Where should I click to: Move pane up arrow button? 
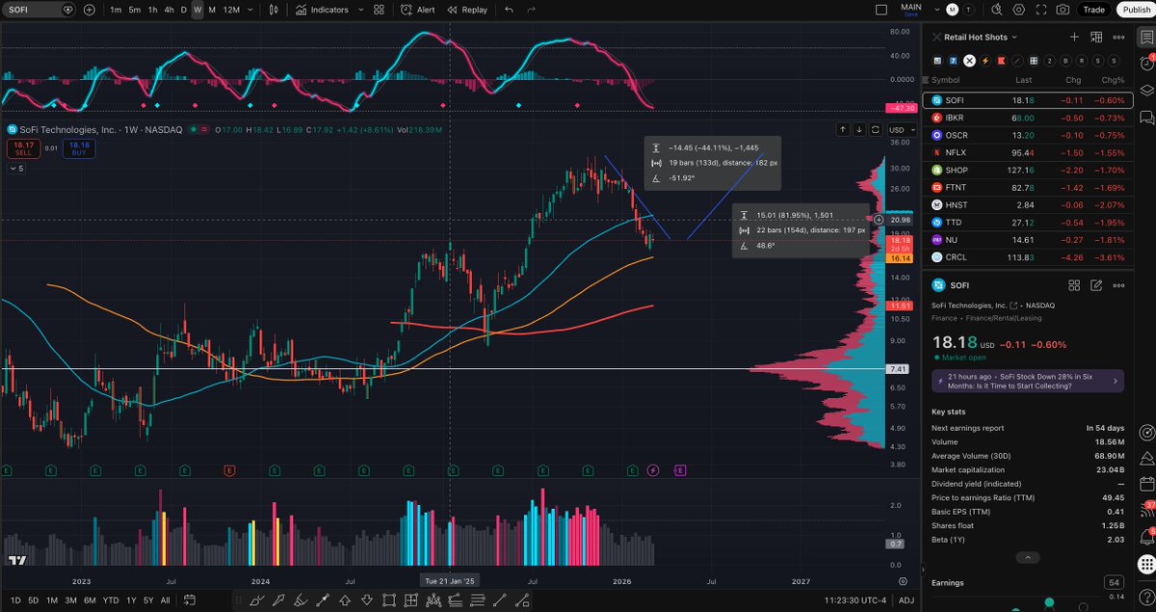pos(843,129)
